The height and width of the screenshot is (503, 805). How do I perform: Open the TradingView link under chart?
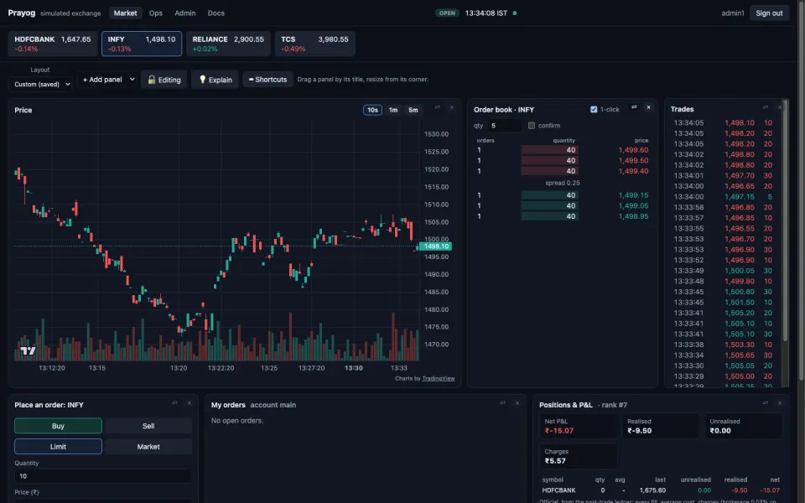point(439,378)
